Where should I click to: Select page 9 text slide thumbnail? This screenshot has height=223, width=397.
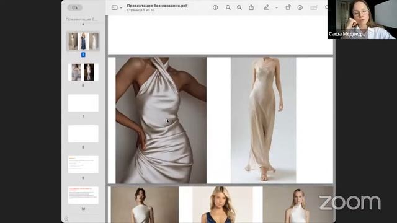click(x=83, y=164)
